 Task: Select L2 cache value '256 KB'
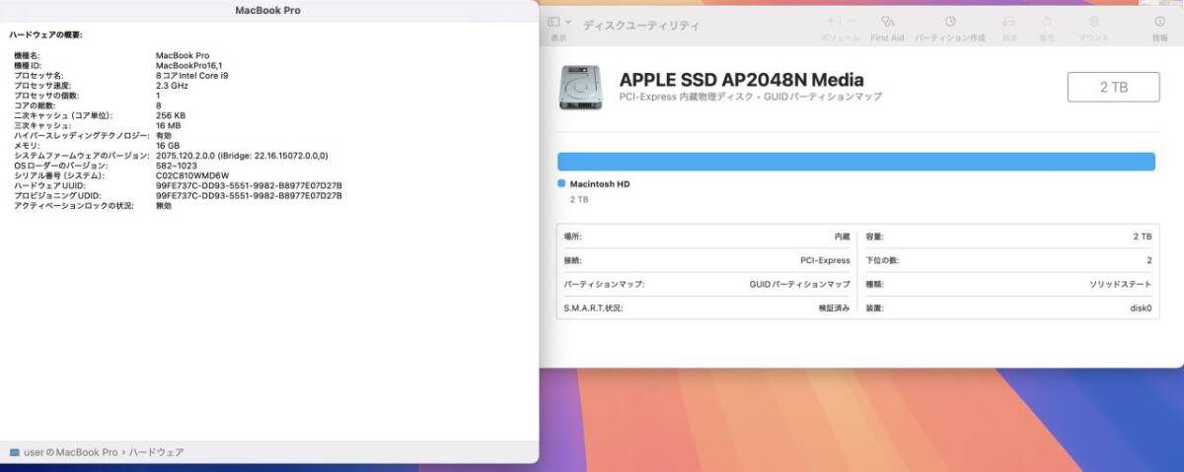click(171, 115)
